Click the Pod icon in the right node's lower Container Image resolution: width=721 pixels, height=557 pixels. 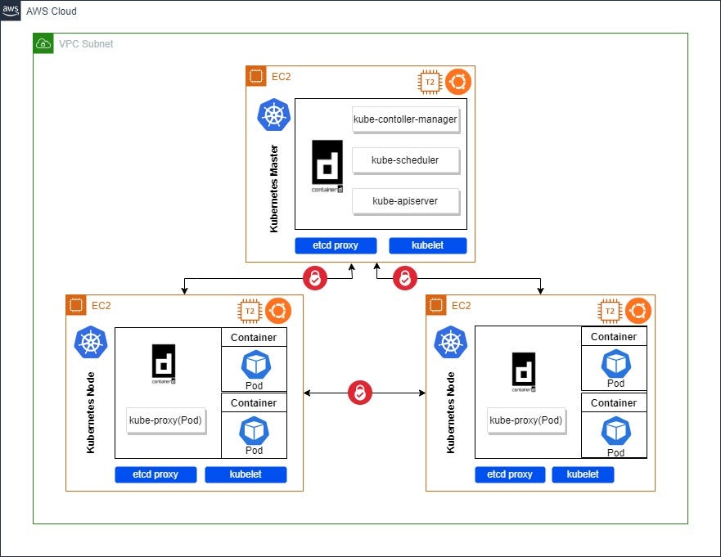tap(615, 432)
